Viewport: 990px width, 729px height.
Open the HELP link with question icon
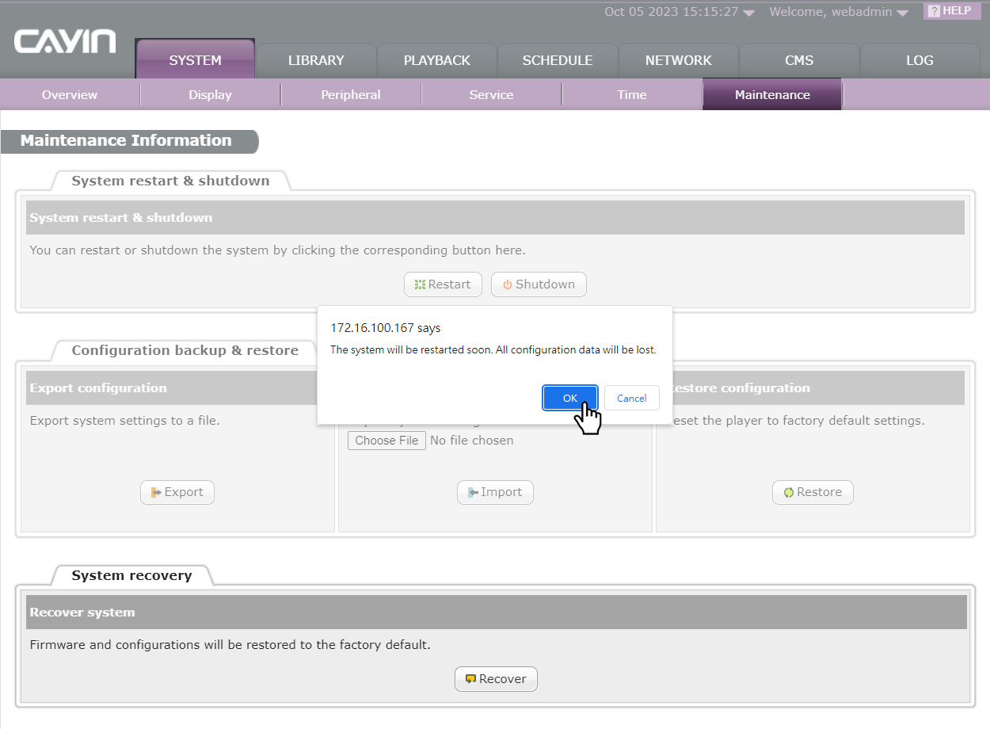pyautogui.click(x=951, y=11)
